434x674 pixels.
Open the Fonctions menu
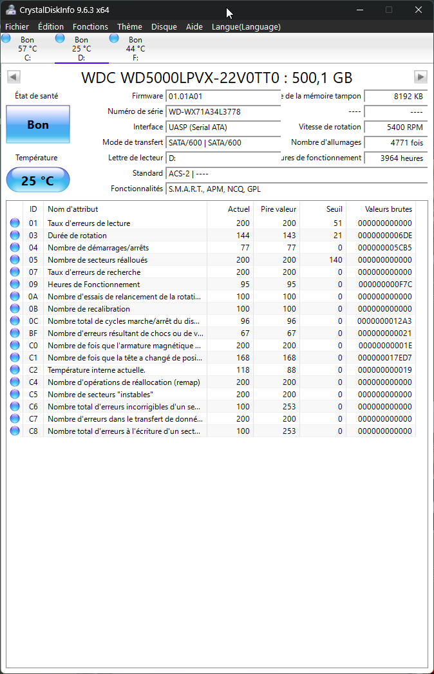[90, 26]
